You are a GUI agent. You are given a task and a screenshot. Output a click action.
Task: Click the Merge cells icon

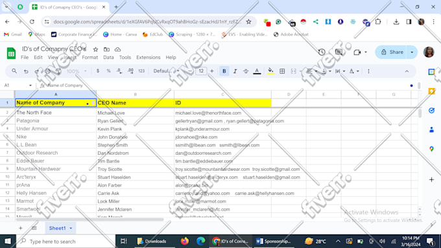coord(293,71)
